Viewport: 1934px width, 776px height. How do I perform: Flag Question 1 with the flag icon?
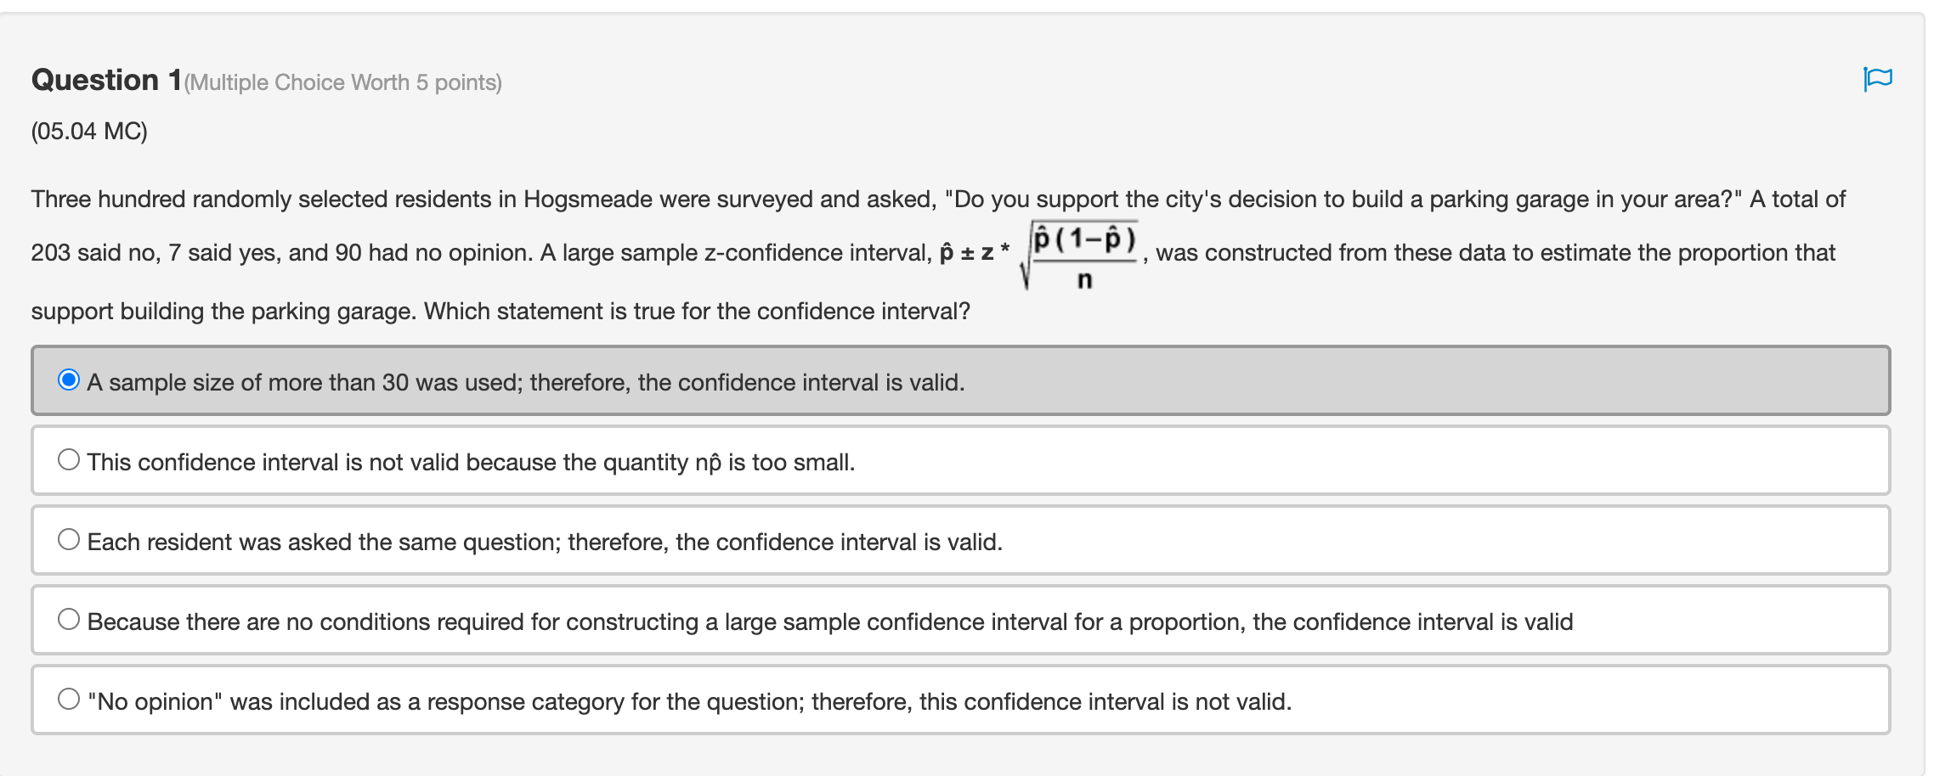pyautogui.click(x=1877, y=79)
